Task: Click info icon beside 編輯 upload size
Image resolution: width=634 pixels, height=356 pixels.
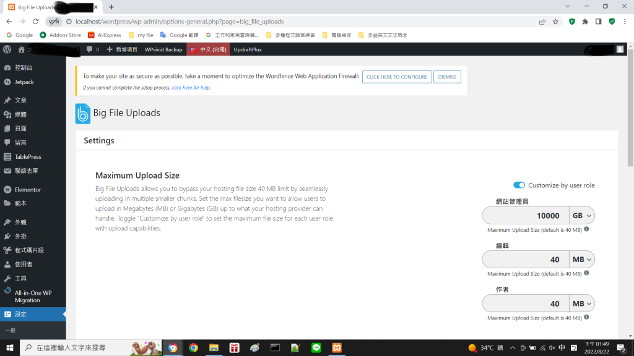Action: [586, 273]
